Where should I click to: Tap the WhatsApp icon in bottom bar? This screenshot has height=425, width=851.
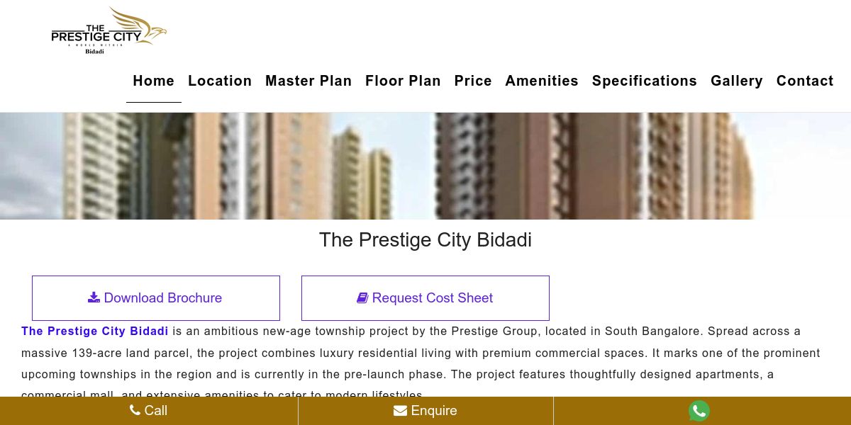pyautogui.click(x=699, y=411)
